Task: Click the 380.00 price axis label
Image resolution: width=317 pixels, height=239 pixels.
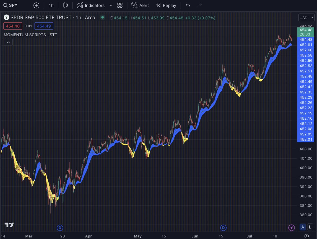Action: tap(306, 215)
